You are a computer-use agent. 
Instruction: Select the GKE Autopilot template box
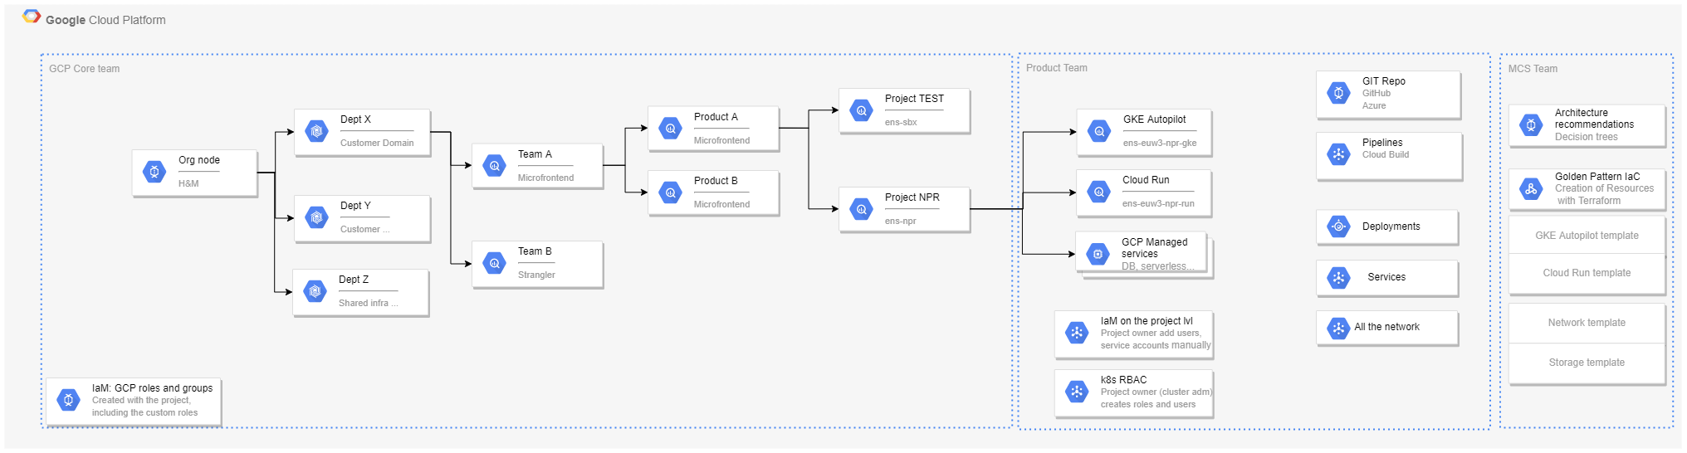(1587, 236)
